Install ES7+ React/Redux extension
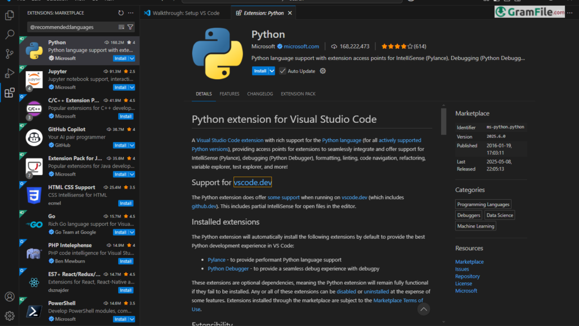The width and height of the screenshot is (579, 326). (x=126, y=290)
